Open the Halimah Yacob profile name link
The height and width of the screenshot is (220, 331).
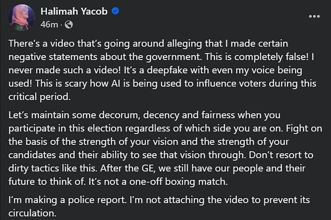(74, 11)
